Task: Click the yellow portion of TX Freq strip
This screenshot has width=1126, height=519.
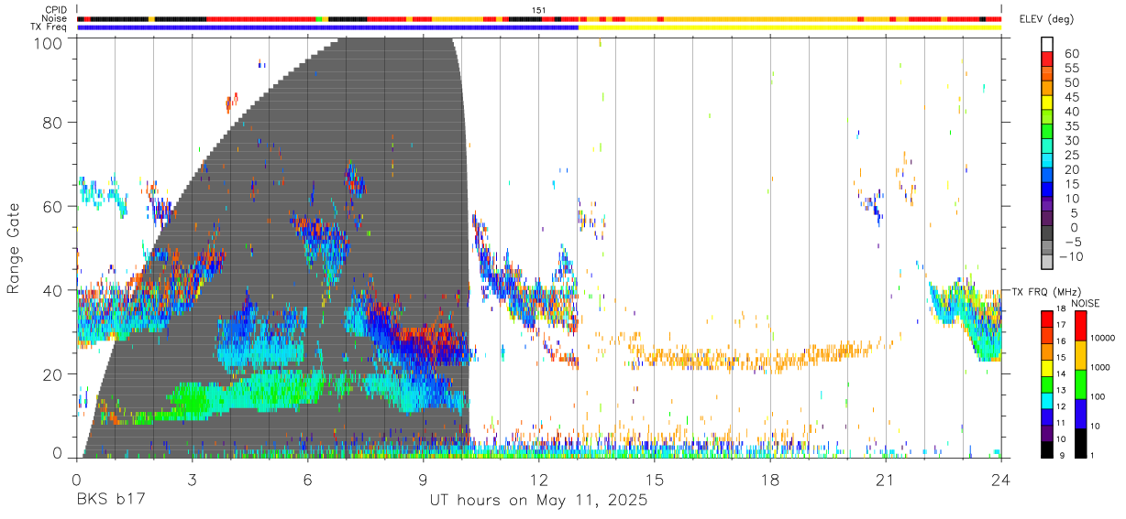Action: click(x=789, y=27)
